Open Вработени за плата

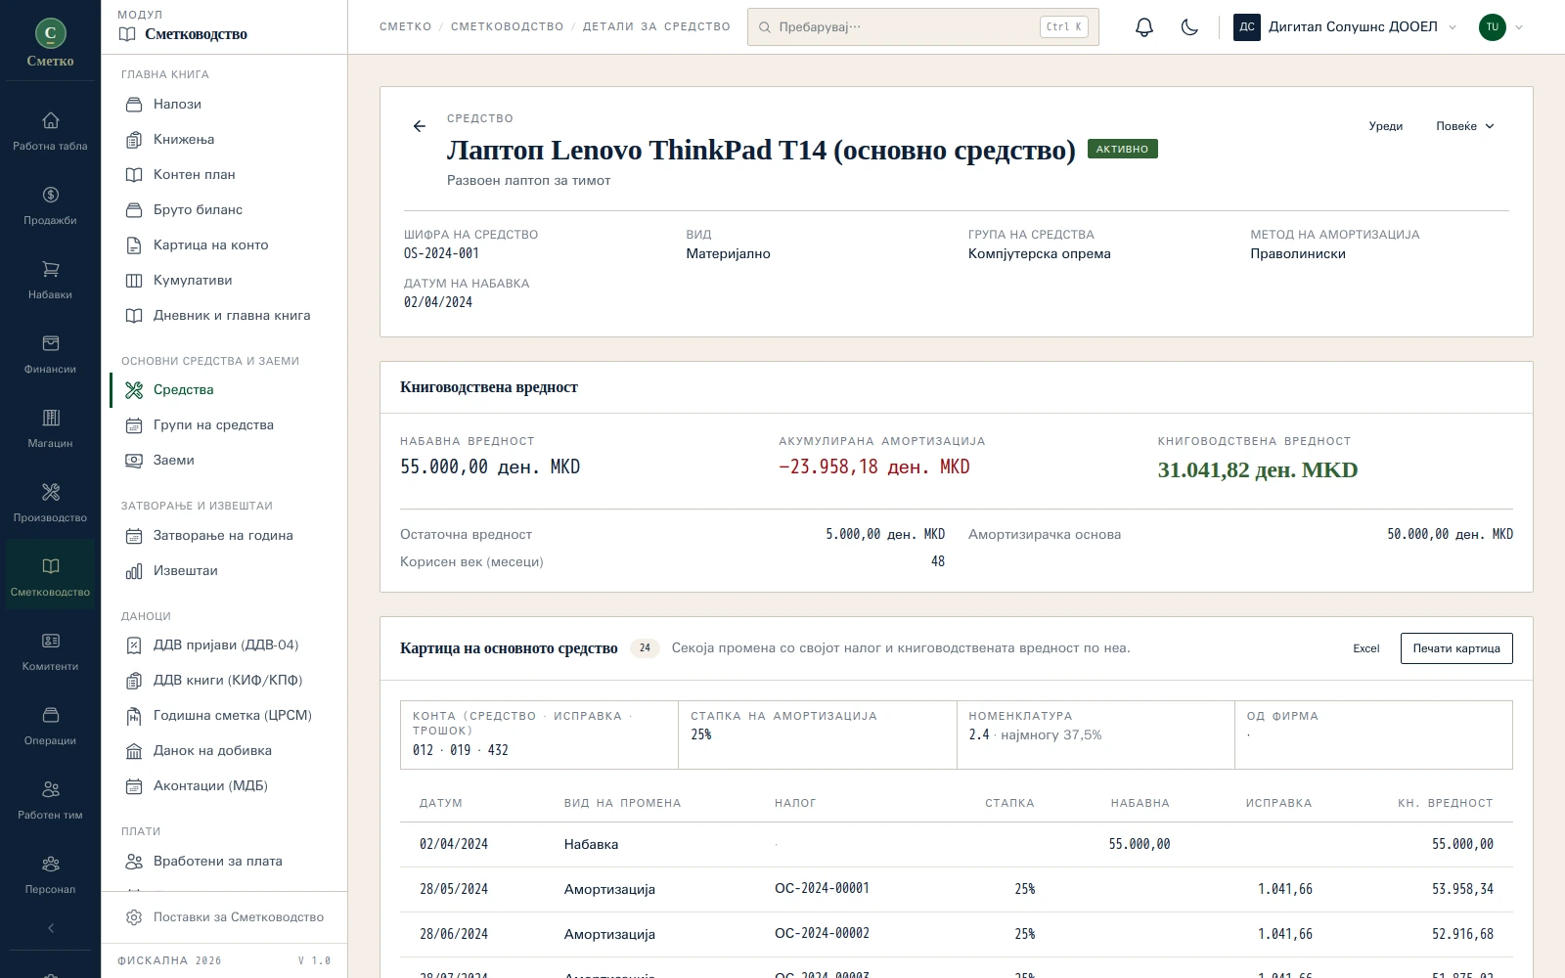(225, 862)
